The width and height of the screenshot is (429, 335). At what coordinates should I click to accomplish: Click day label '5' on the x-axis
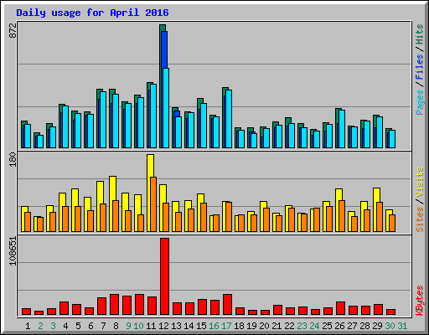pyautogui.click(x=78, y=326)
